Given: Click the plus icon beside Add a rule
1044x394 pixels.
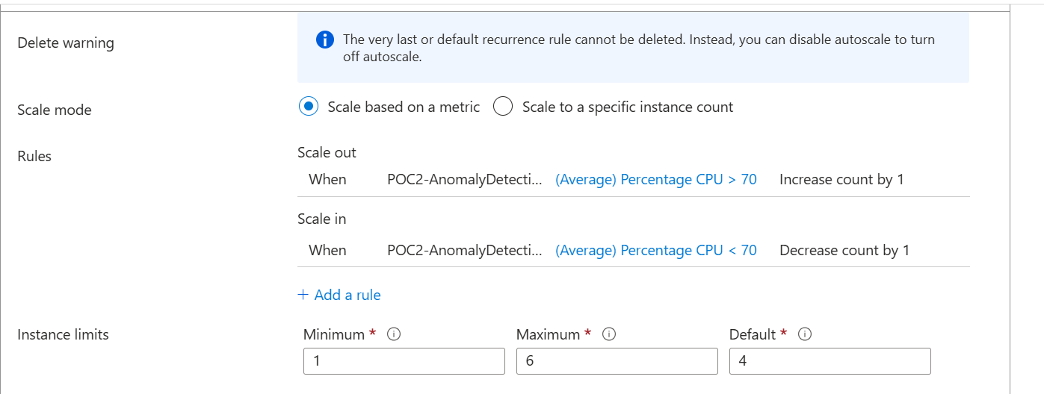Looking at the screenshot, I should (x=303, y=295).
